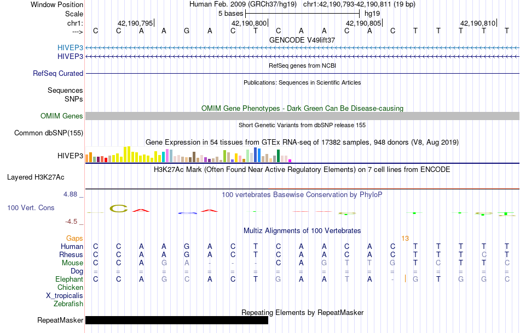Screen dimensions: 520x333
Task: Click the Sequences subtrack label
Action: tap(65, 91)
